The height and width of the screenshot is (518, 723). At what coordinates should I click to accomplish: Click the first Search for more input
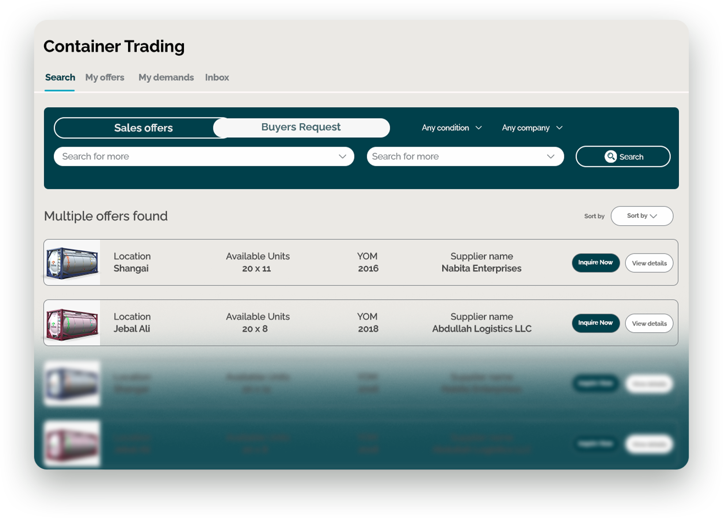(x=194, y=156)
